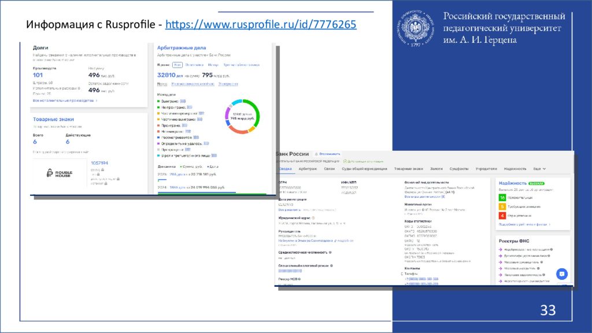Click the purple 'Определить не удалось' legend marker

(158, 143)
